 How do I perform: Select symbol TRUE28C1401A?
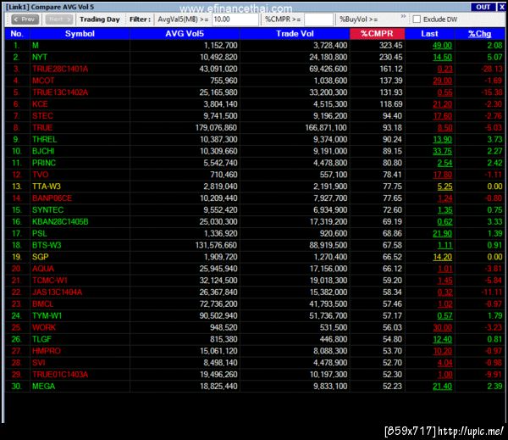(x=60, y=70)
